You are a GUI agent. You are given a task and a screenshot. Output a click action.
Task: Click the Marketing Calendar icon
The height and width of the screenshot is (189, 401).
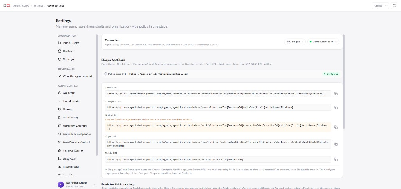click(x=60, y=125)
